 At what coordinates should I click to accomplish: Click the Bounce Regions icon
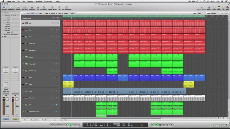201,8
